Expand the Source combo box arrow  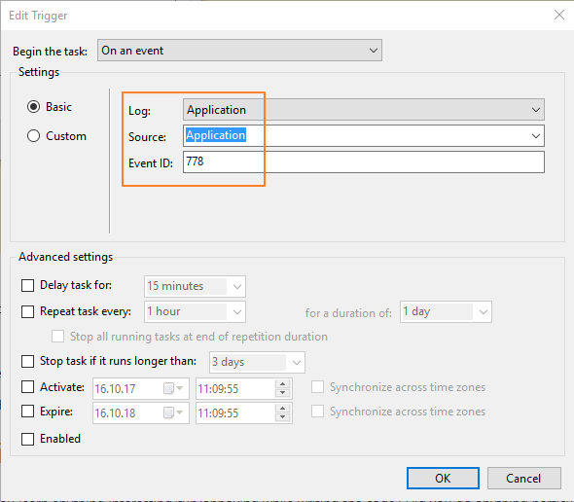click(x=535, y=136)
